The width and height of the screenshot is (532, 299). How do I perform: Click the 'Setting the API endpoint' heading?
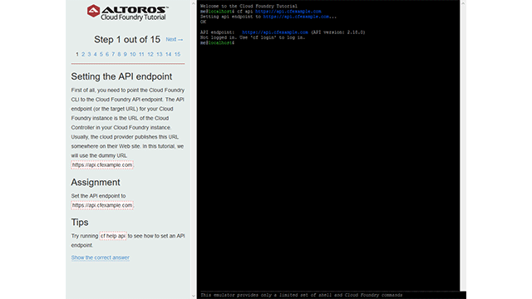[x=121, y=76]
